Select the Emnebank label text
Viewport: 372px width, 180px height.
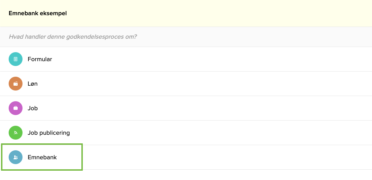[42, 157]
